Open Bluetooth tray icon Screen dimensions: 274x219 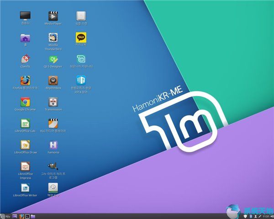pos(250,217)
